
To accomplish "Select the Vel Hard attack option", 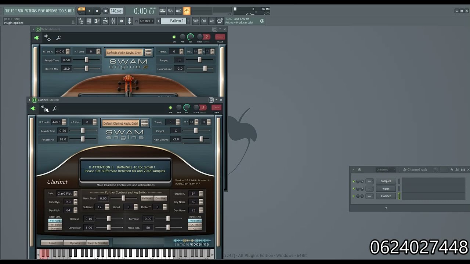I will (x=55, y=221).
